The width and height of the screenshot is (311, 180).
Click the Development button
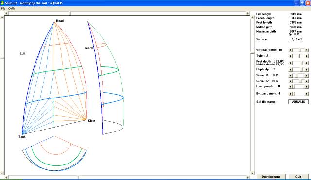pyautogui.click(x=271, y=177)
